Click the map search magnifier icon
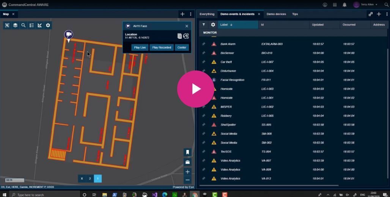Viewport: 390px width, 197px height. coord(24,25)
